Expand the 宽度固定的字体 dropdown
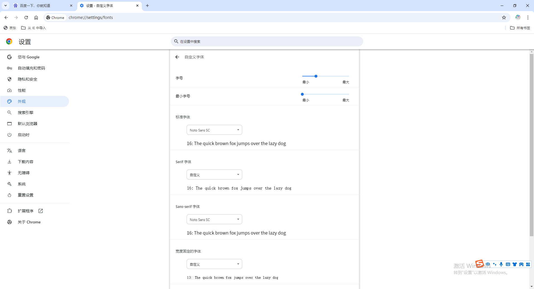Screen dimensions: 534x289 point(214,264)
